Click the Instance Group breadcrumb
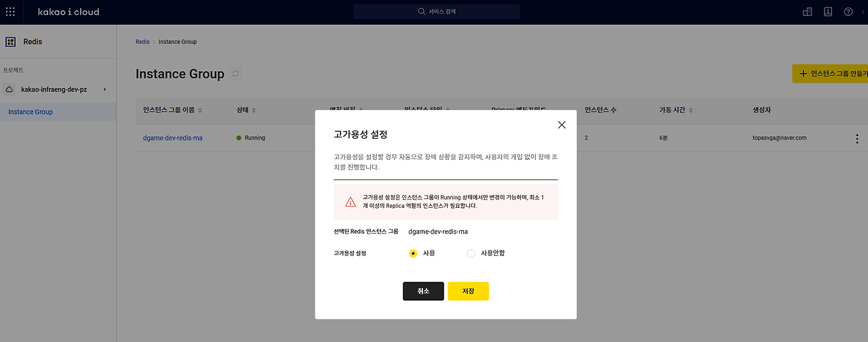This screenshot has height=342, width=868. (178, 42)
